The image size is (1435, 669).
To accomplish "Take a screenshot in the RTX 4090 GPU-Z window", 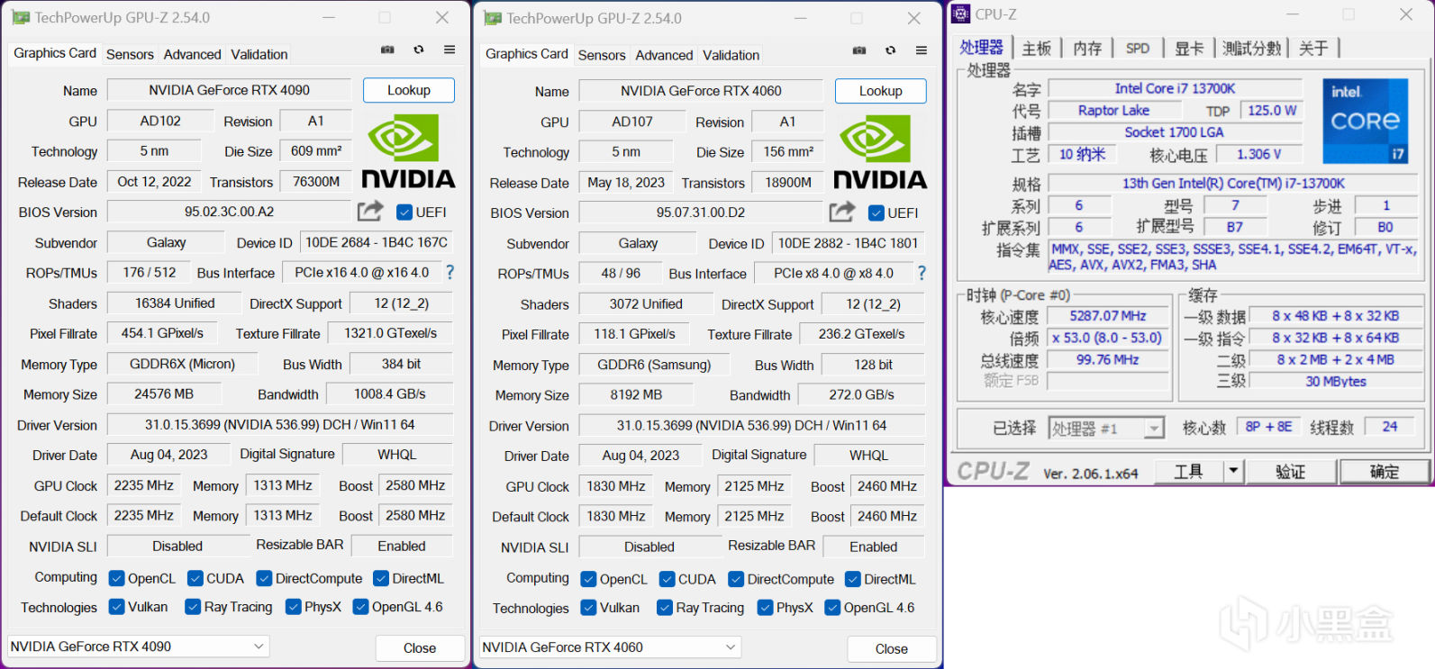I will 387,50.
